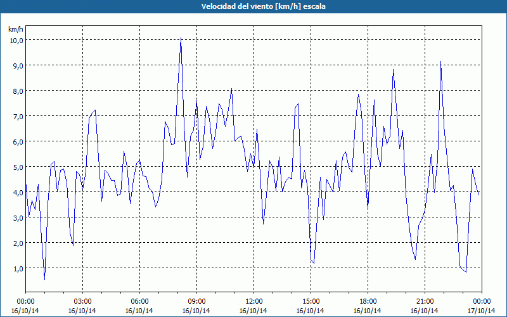507x317 pixels.
Task: Click the '18:00' time label on the x-axis
Action: coord(368,302)
